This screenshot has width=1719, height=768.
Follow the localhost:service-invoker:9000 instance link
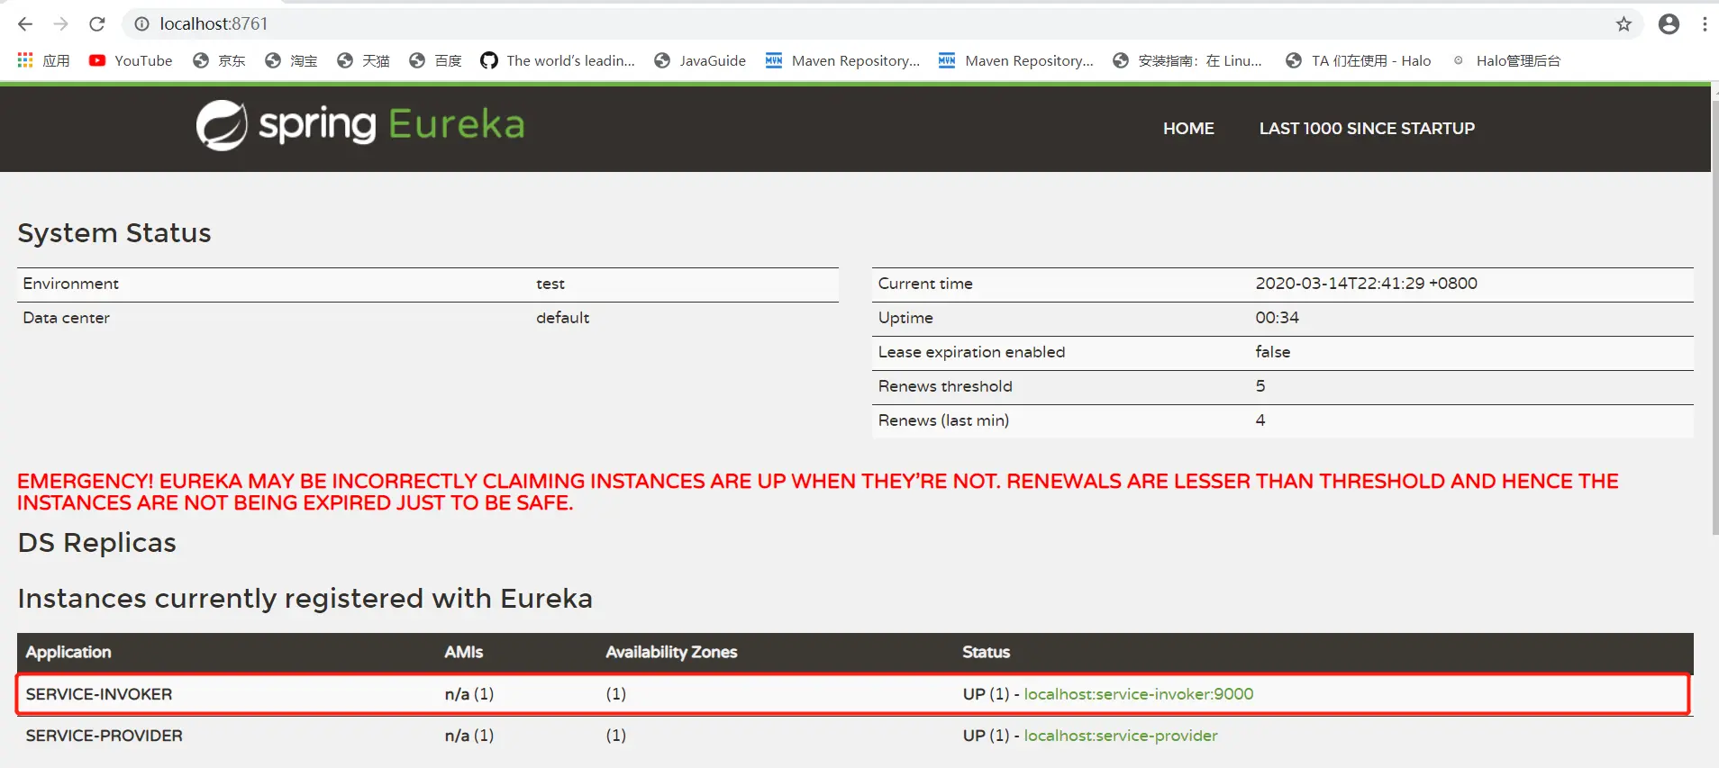[x=1139, y=694]
